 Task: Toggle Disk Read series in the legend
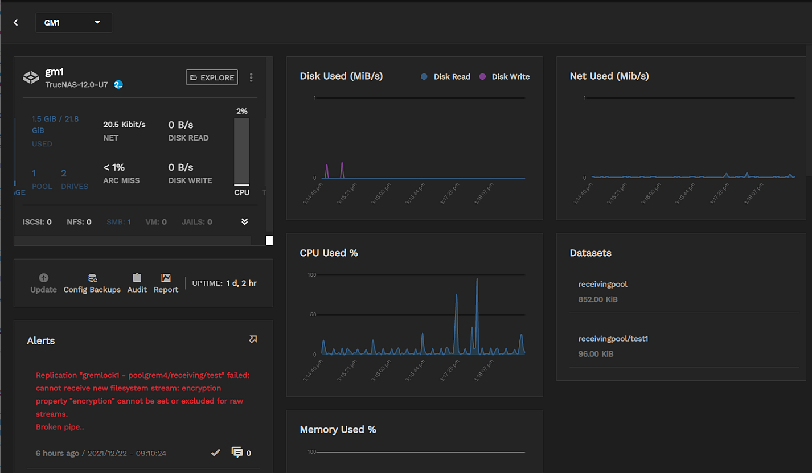(446, 77)
